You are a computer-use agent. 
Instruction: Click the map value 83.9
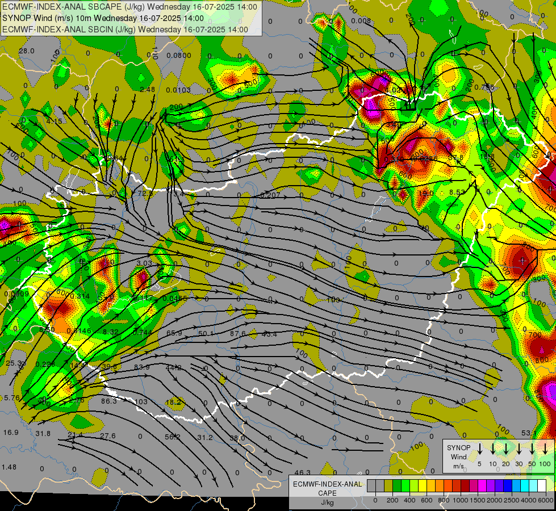coord(141,367)
